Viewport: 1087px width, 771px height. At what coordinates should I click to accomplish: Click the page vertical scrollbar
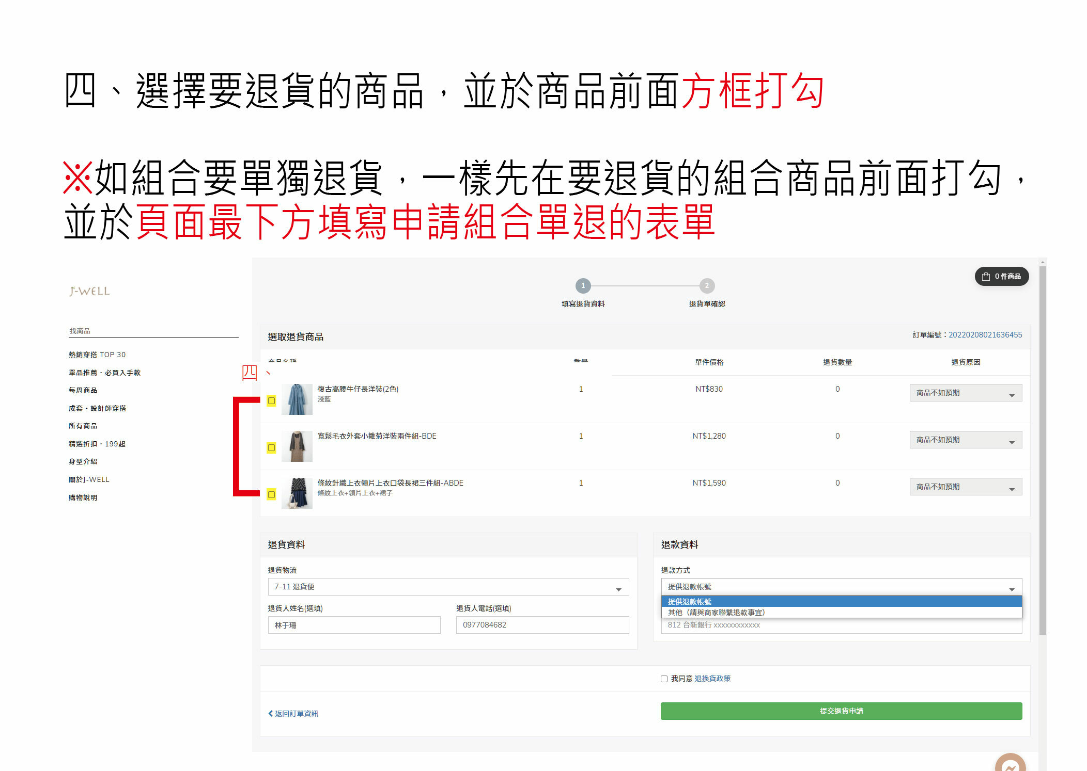tap(1042, 449)
